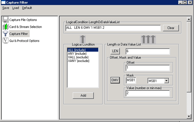Click the Capture Filter funnel icon

5,34
